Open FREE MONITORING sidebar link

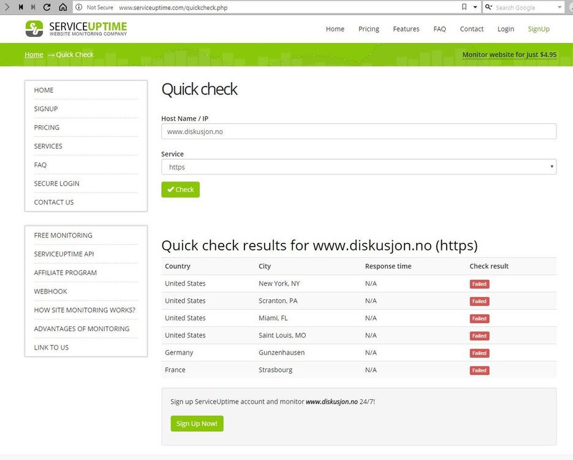pyautogui.click(x=63, y=235)
